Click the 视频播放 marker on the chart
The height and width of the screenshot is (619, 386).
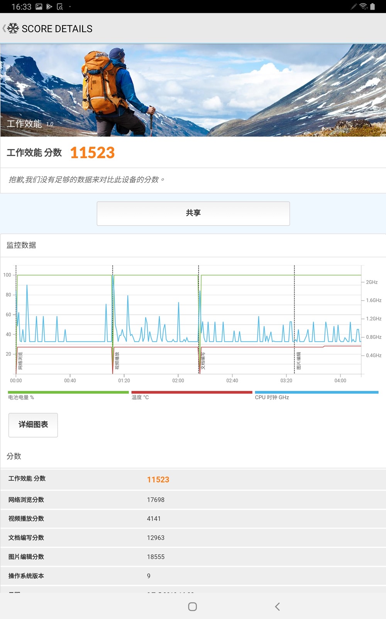(x=117, y=361)
